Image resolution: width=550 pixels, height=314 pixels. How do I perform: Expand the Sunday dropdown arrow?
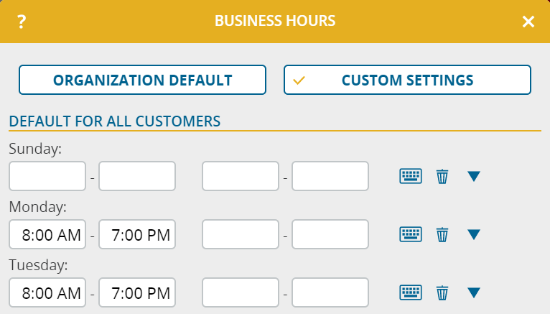point(473,176)
